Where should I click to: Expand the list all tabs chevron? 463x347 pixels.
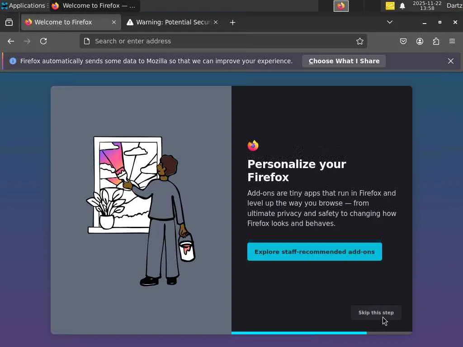click(390, 22)
